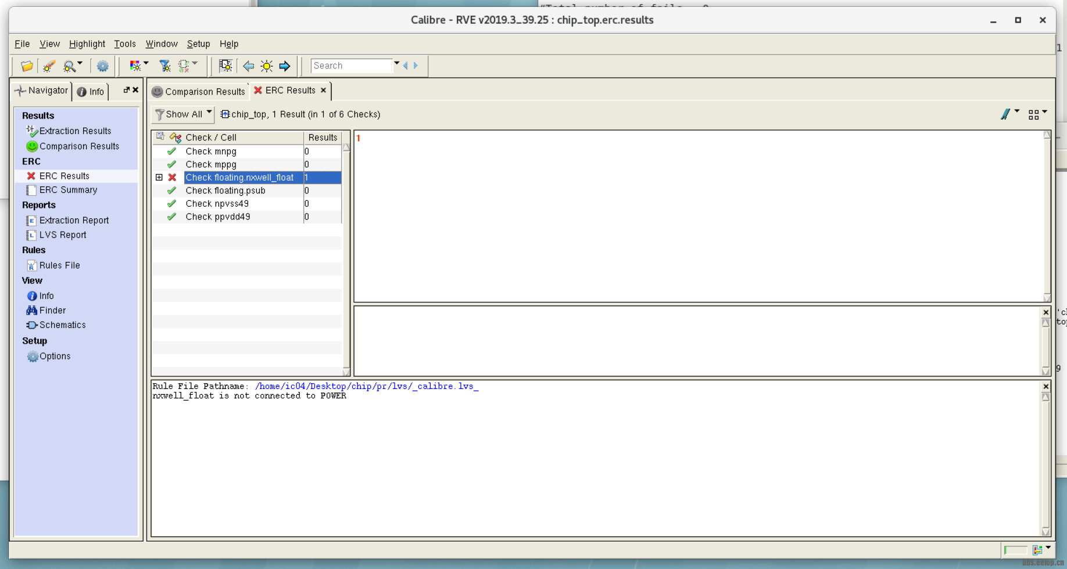The height and width of the screenshot is (569, 1067).
Task: Close the ERC Results tab
Action: click(x=324, y=91)
